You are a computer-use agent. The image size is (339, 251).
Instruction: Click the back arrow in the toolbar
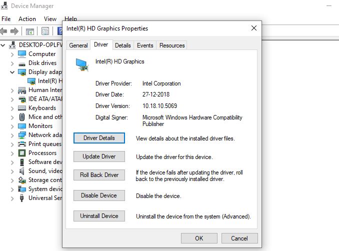[x=4, y=31]
